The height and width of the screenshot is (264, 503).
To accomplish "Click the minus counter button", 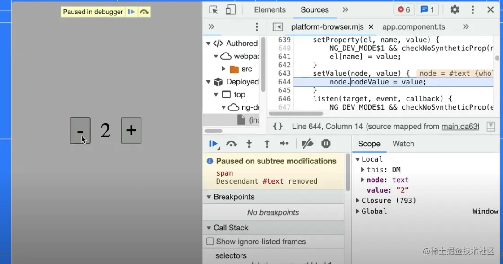I will 80,130.
